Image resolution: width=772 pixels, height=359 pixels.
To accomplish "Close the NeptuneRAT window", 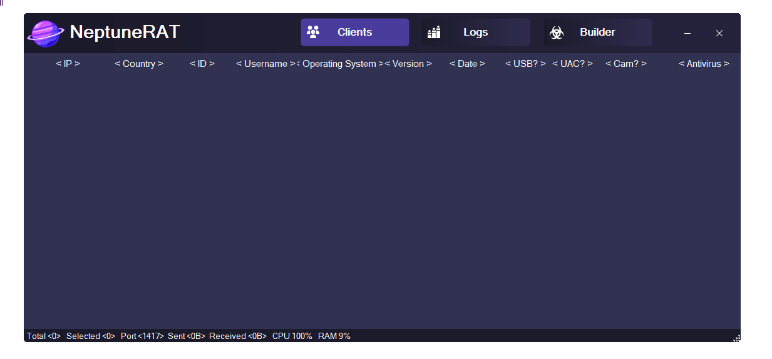I will 719,33.
